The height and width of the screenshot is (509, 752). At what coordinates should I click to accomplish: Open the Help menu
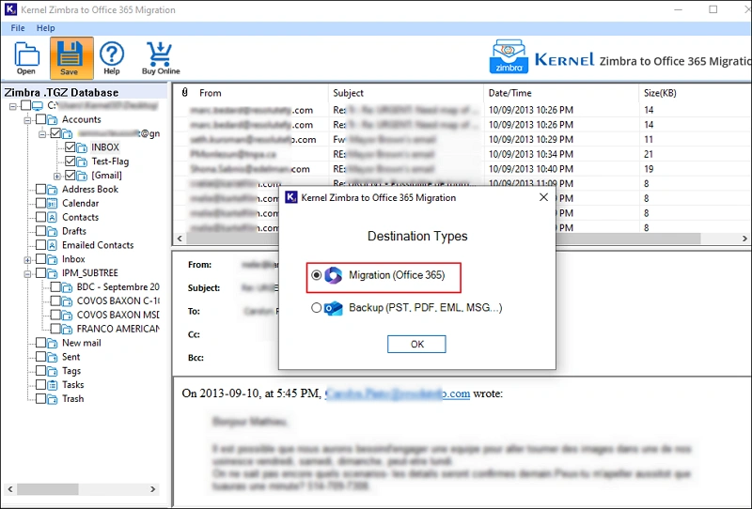[45, 28]
